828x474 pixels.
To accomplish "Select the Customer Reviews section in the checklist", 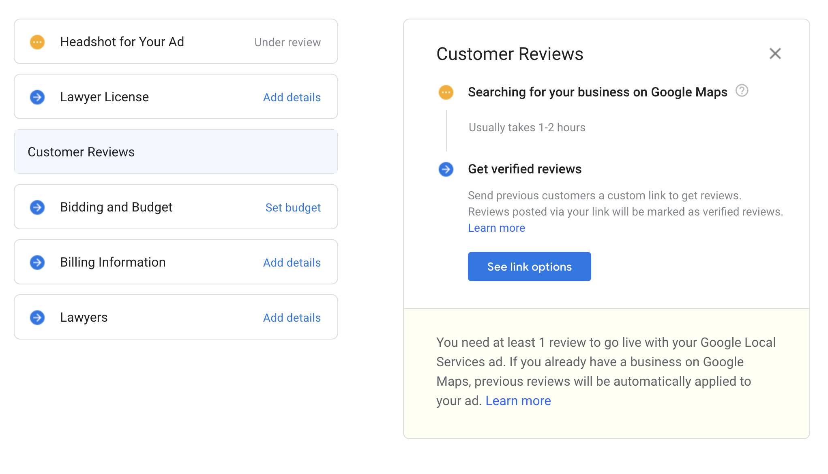I will click(176, 152).
